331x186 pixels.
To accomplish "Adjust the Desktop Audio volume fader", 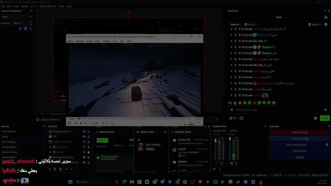I will point(215,141).
